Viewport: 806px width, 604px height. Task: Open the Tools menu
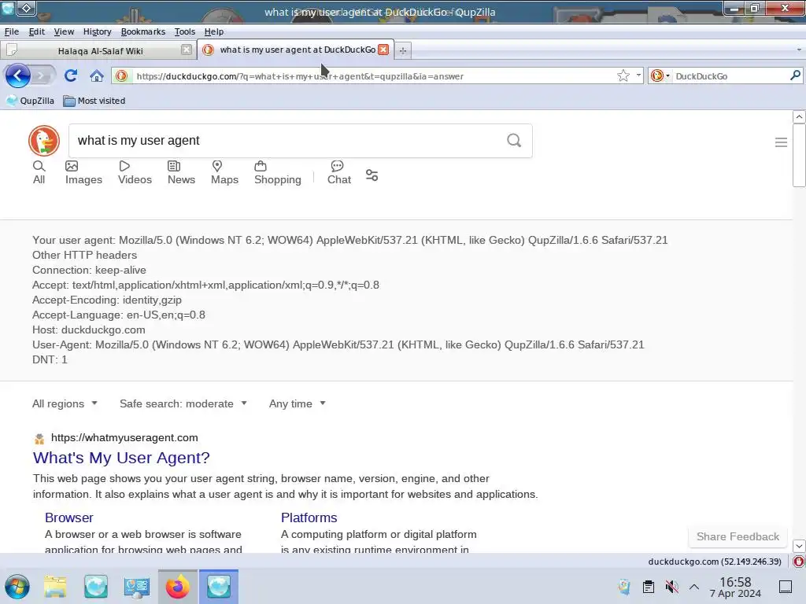pyautogui.click(x=184, y=31)
